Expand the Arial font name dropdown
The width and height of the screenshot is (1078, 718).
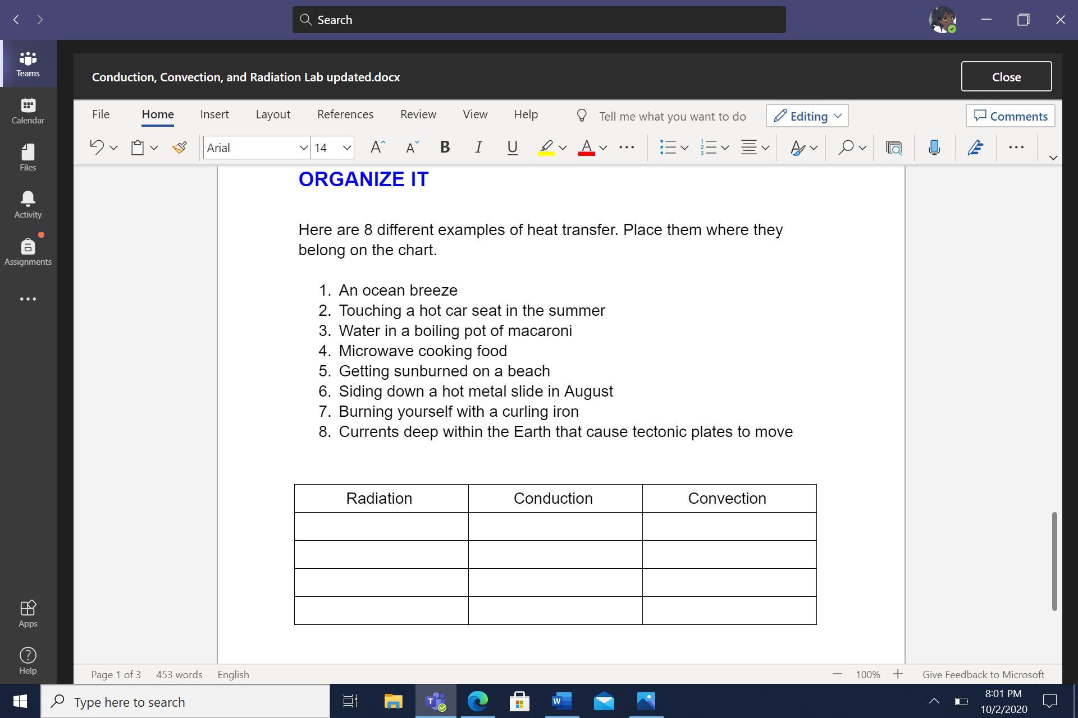point(303,148)
